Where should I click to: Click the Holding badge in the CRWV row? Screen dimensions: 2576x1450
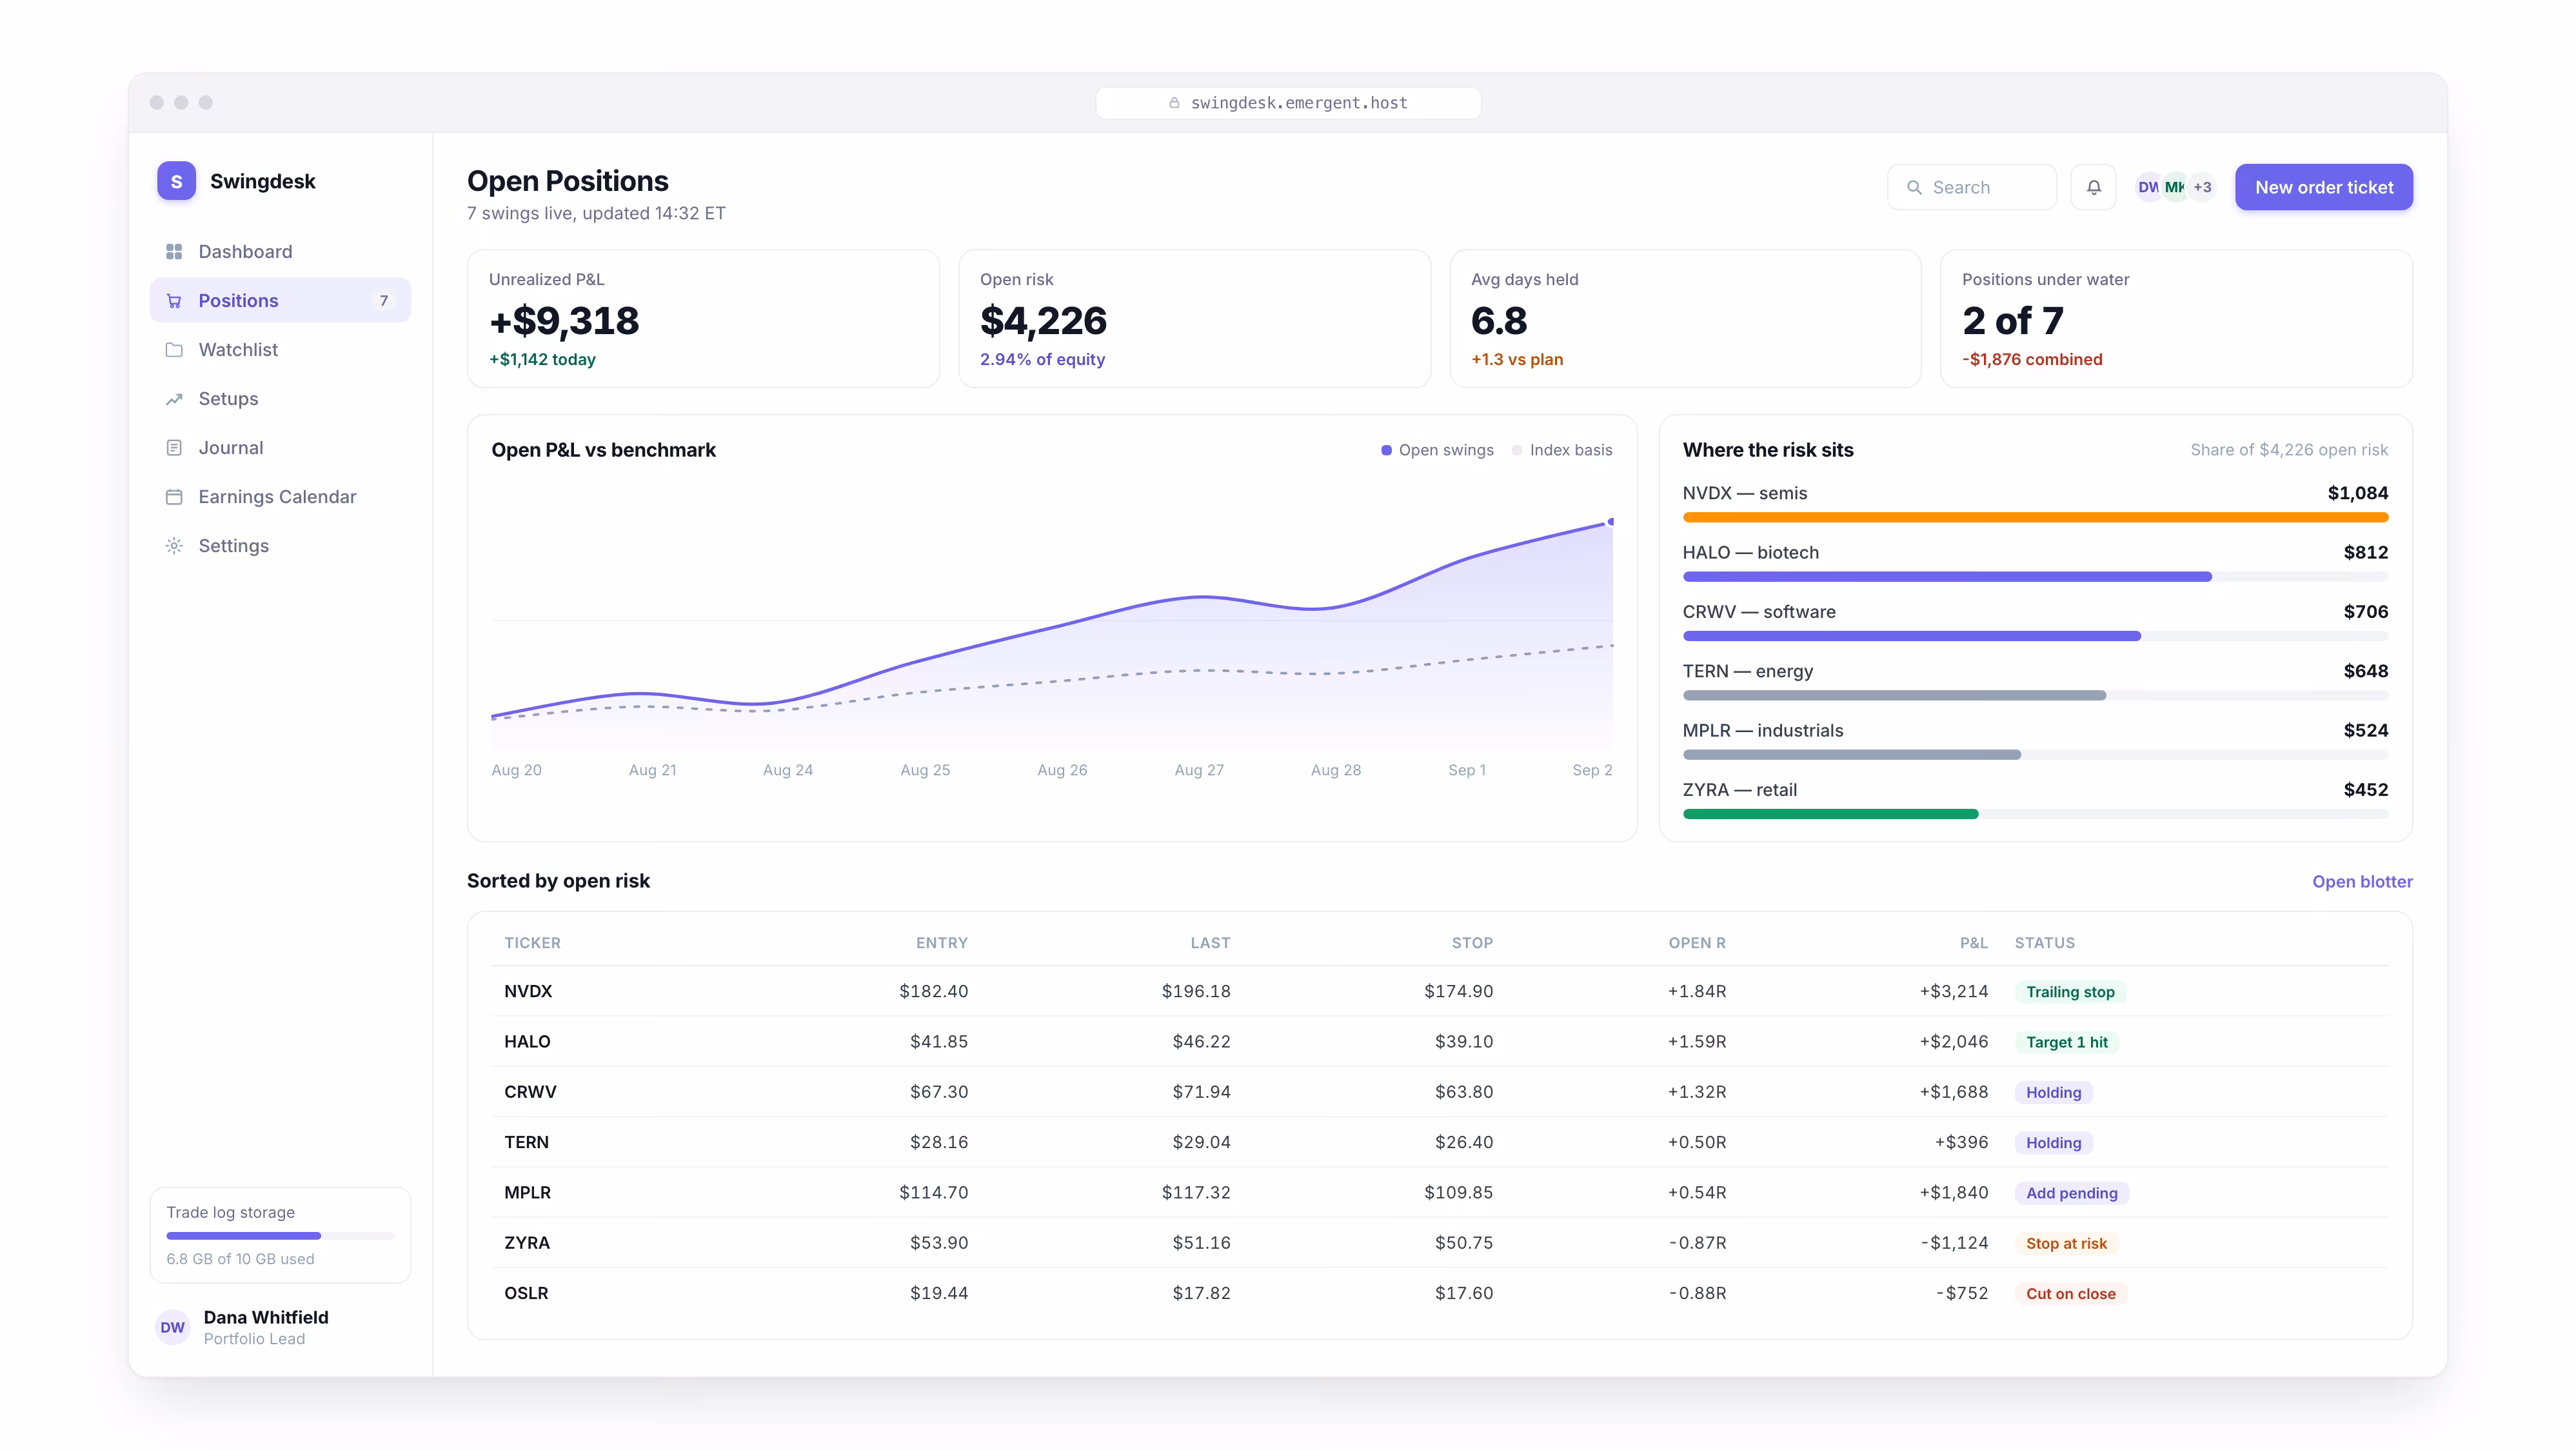pyautogui.click(x=2053, y=1093)
